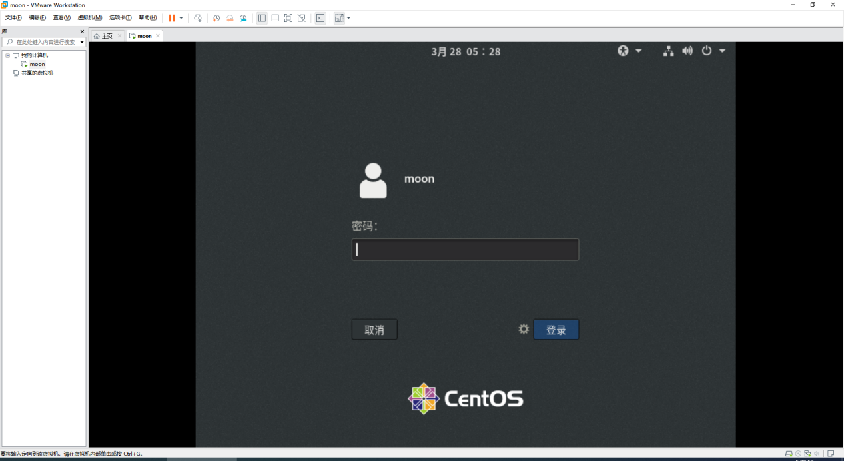Click the date and time 3月 28 05:28
This screenshot has height=461, width=844.
(x=466, y=51)
